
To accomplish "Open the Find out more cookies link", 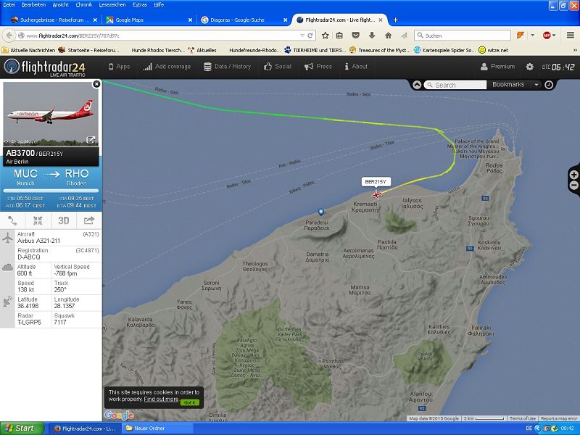I will click(161, 399).
